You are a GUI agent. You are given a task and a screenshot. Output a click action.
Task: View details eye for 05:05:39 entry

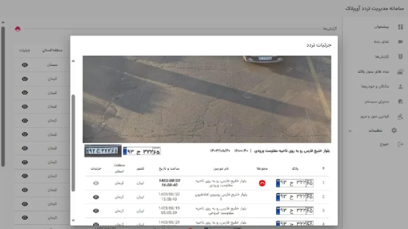click(96, 211)
